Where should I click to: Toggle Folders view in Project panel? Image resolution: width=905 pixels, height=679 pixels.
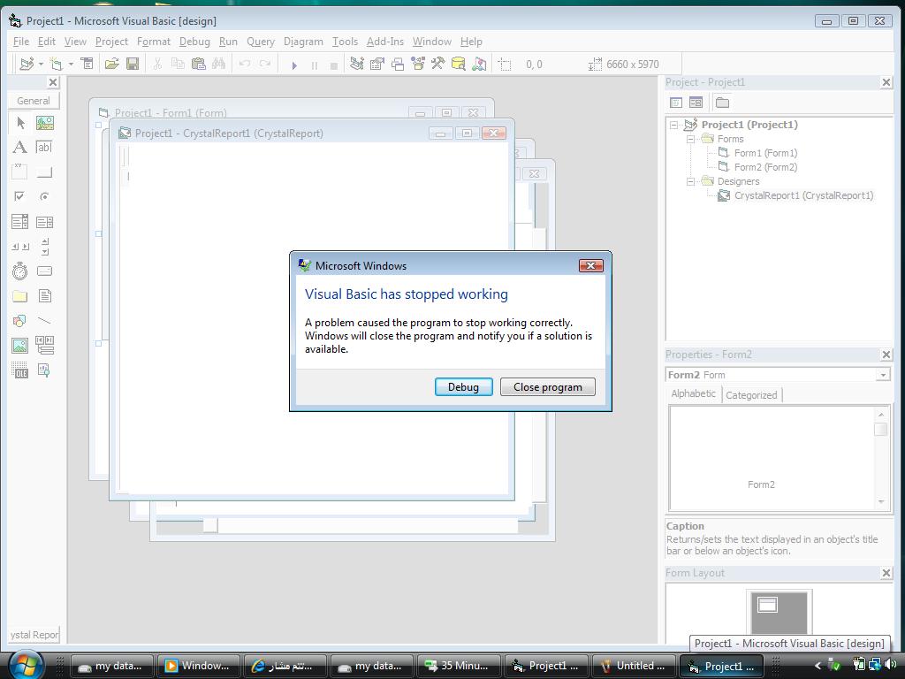[x=722, y=103]
